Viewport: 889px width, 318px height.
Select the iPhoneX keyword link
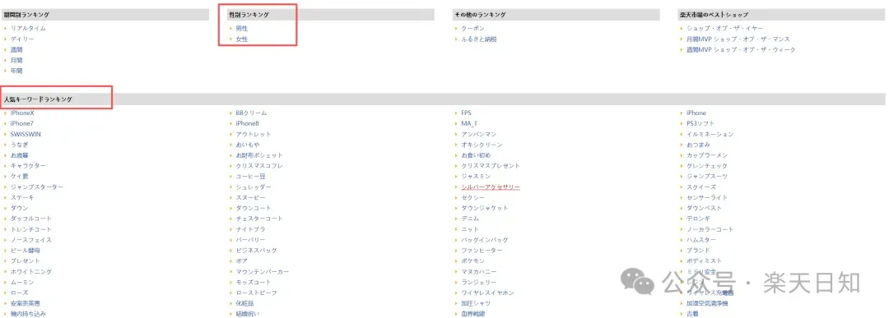click(x=22, y=113)
